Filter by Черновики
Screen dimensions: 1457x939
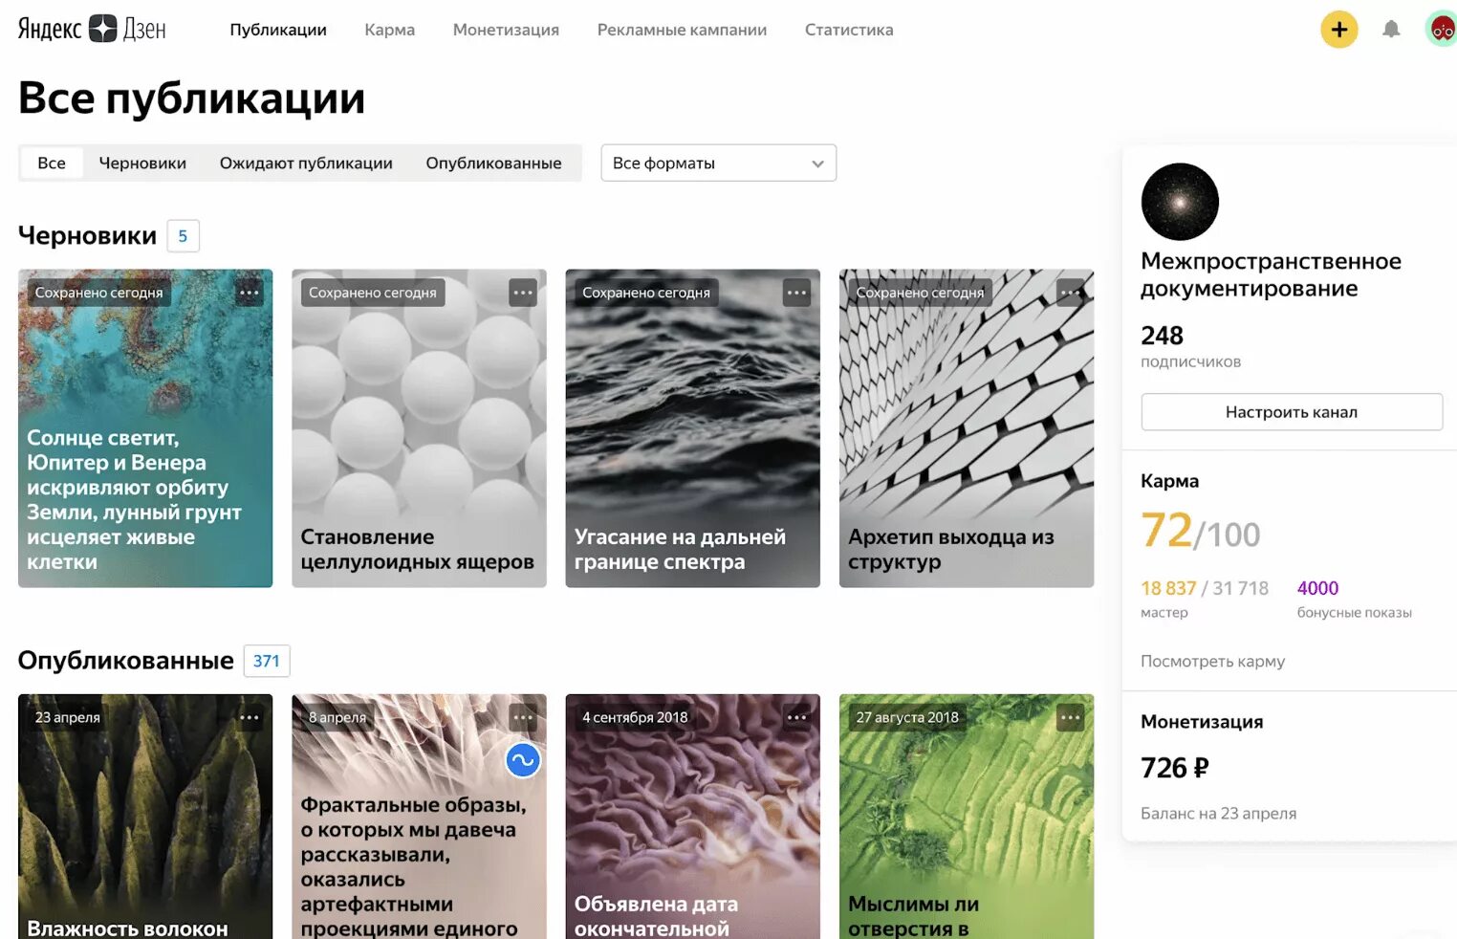tap(142, 163)
